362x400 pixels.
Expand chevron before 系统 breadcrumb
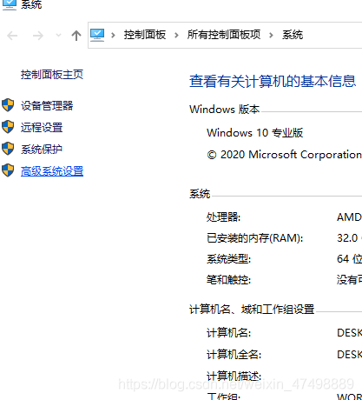click(x=271, y=36)
